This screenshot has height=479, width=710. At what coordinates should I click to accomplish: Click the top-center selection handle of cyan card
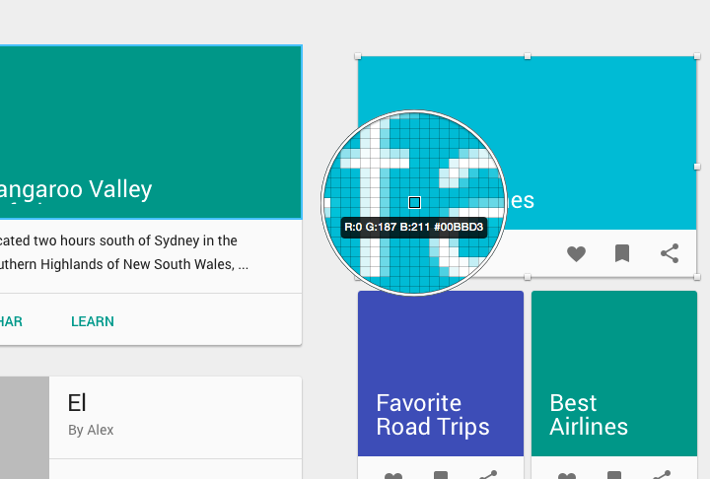click(x=528, y=56)
